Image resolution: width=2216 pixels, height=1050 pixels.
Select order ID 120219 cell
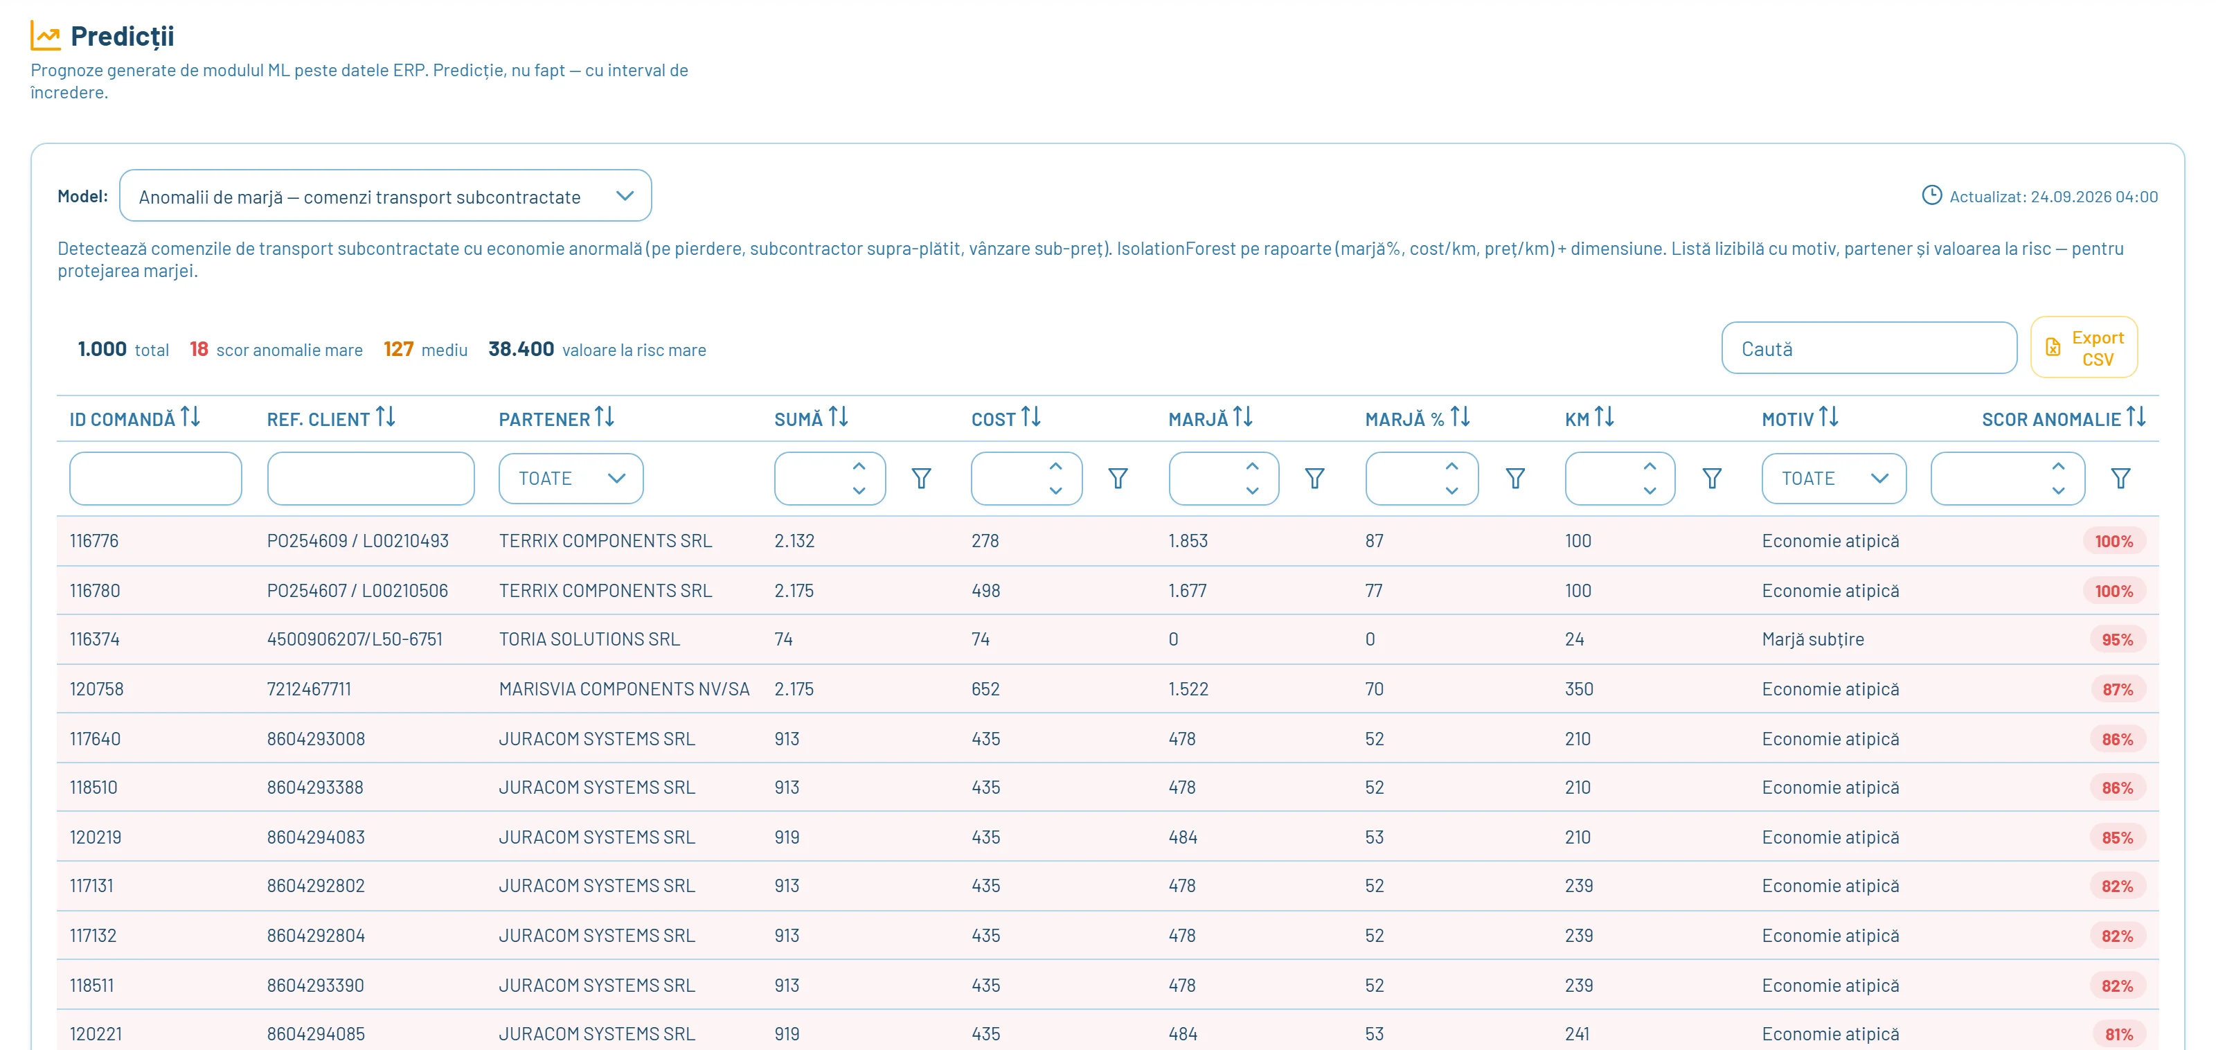(x=96, y=837)
